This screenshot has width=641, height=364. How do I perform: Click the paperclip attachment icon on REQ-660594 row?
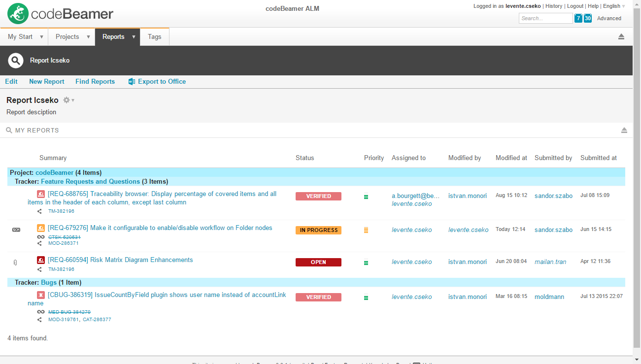point(15,263)
